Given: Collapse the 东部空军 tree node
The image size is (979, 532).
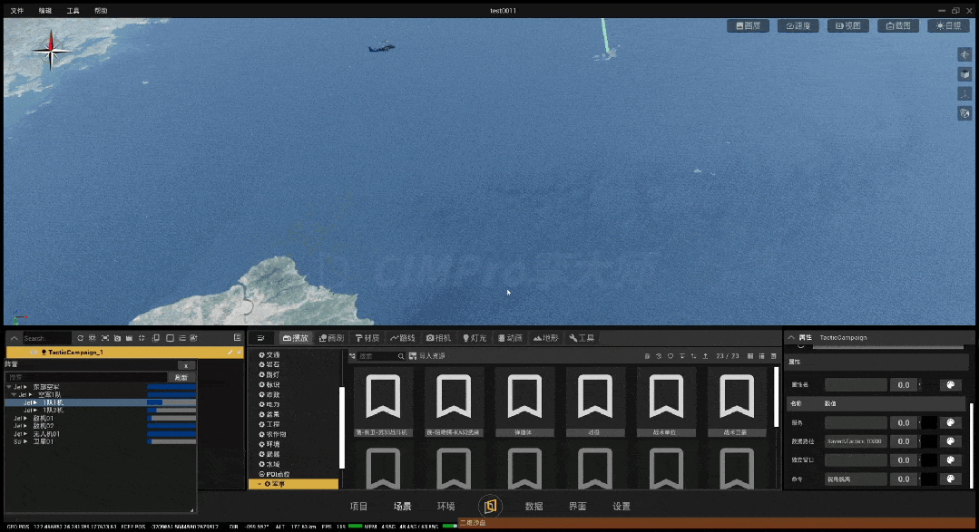Looking at the screenshot, I should tap(9, 387).
